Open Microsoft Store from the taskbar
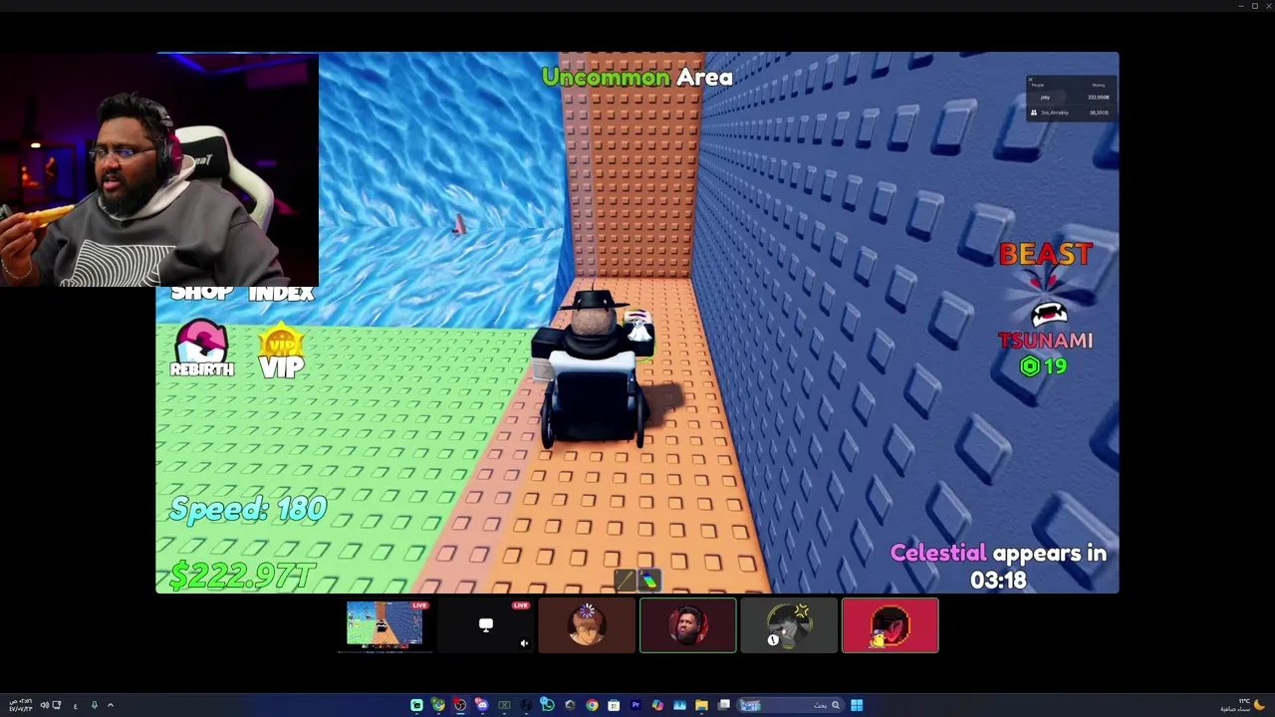 [x=614, y=705]
